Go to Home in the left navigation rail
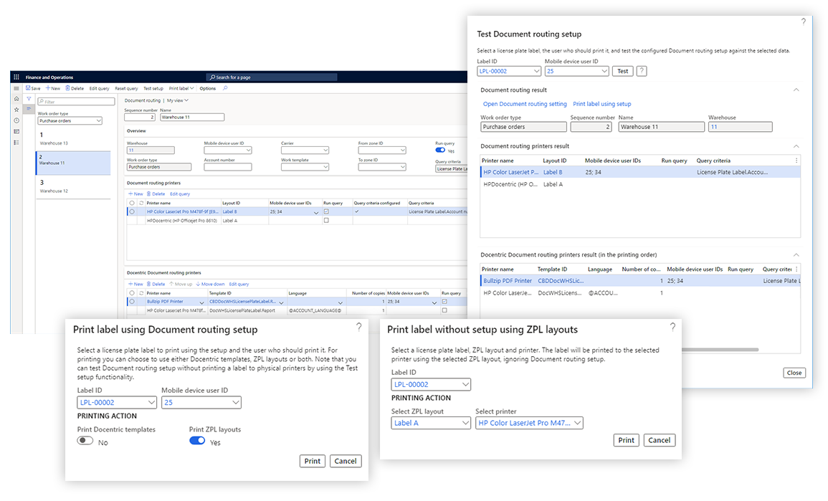Screen dimensions: 828x501 (16, 99)
